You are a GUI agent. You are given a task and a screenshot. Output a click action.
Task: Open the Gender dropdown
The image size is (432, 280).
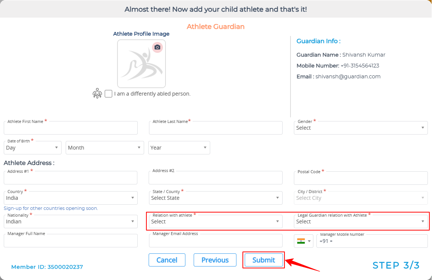click(361, 128)
